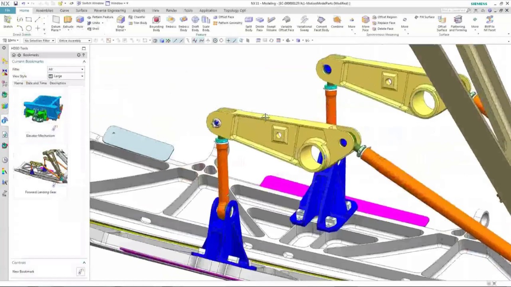Screen dimensions: 511x287
Task: Switch to the Analysis tab
Action: pyautogui.click(x=139, y=10)
